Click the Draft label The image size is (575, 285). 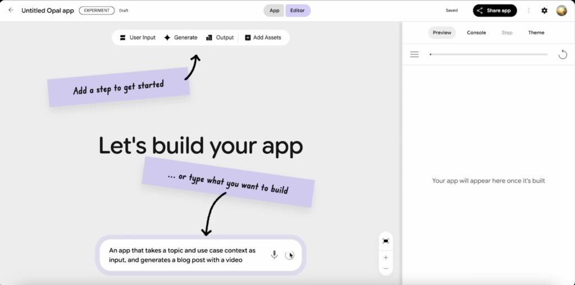[124, 11]
